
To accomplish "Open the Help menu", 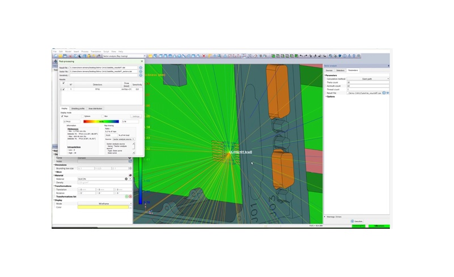I will 121,51.
